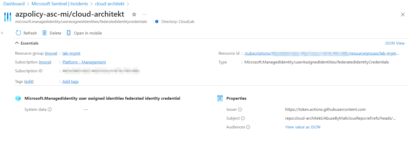Screen dimensions: 409x144
Task: Click the Properties section icon
Action: [220, 98]
